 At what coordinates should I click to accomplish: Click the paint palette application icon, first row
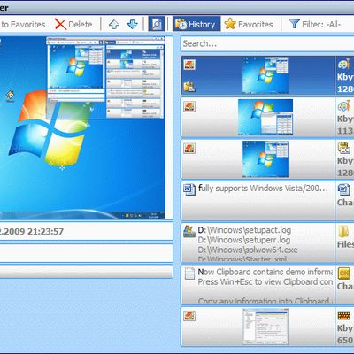[x=343, y=64]
